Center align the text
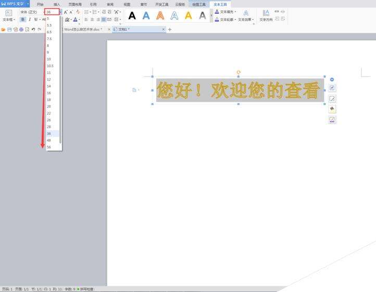 point(92,20)
